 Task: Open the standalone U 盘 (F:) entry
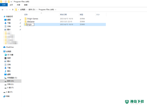coord(9,92)
